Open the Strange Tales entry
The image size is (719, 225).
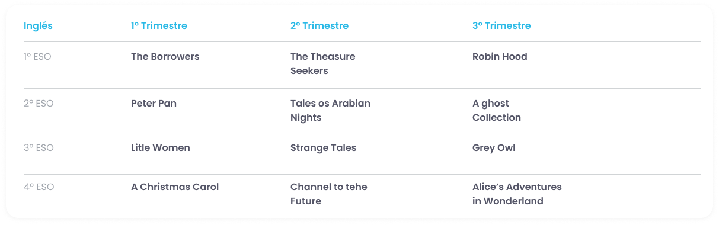(x=324, y=148)
